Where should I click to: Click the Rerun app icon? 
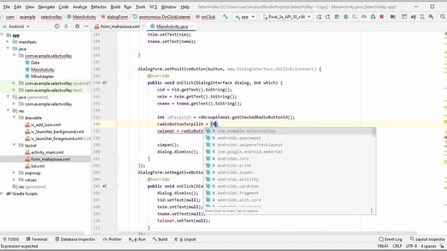tap(319, 17)
